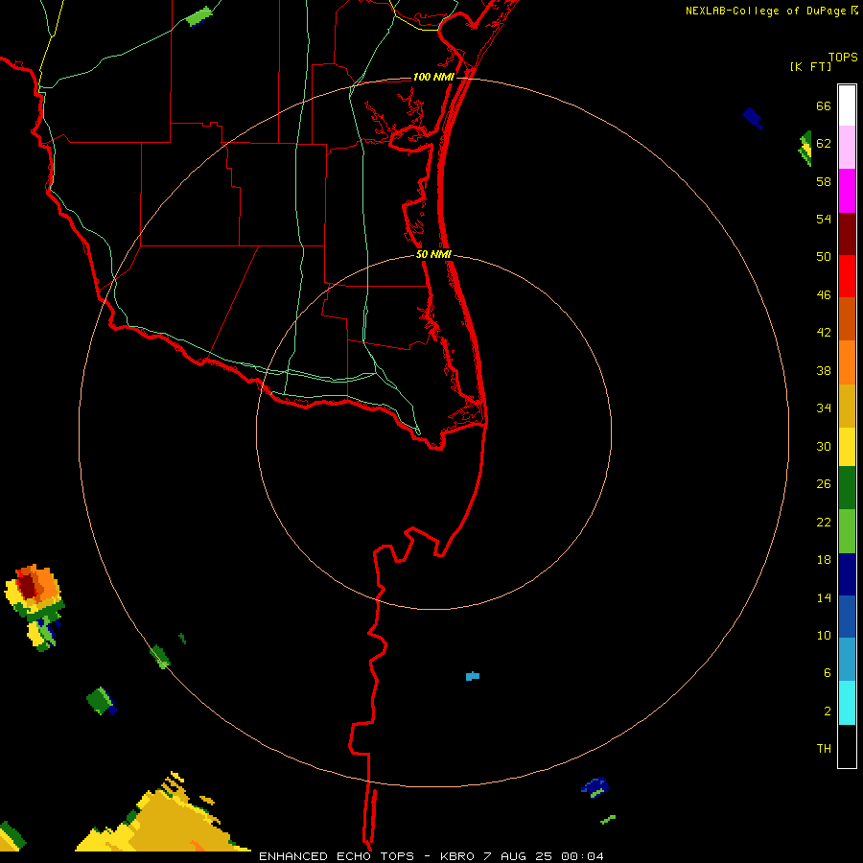Click the NEXLAB-College of DuPage label

click(x=766, y=11)
